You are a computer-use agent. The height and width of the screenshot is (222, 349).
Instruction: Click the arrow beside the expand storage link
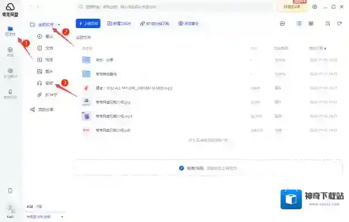click(62, 217)
